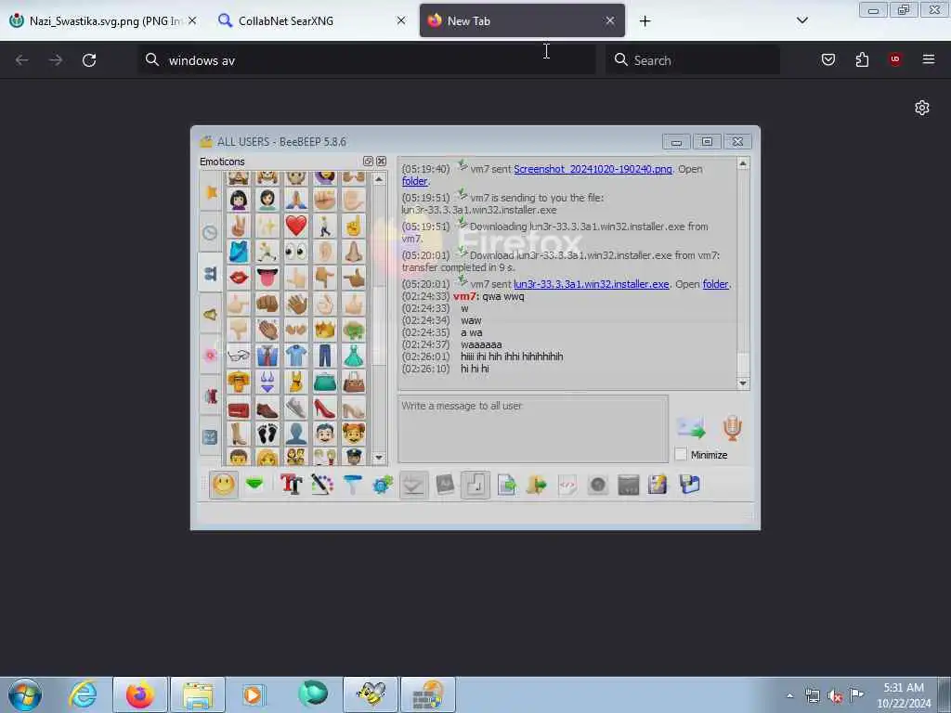Open Internet Explorer from taskbar
This screenshot has width=951, height=713.
tap(83, 694)
